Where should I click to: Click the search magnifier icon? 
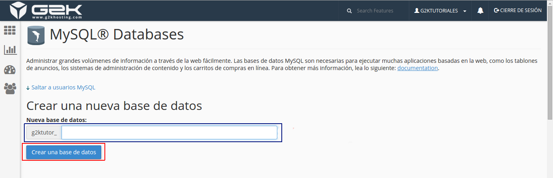click(349, 11)
